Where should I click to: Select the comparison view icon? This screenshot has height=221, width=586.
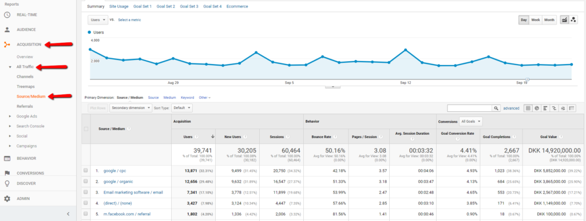point(554,108)
